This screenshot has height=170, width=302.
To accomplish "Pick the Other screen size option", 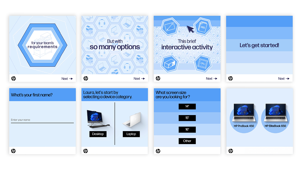I will coord(187,141).
